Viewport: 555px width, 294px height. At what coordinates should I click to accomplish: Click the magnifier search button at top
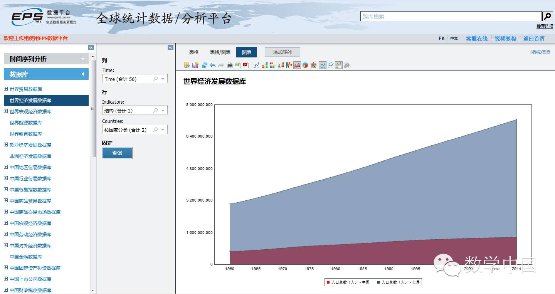coord(547,16)
